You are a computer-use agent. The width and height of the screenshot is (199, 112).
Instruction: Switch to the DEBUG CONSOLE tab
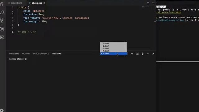point(41,54)
